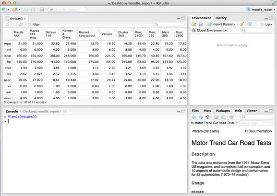Click the Console tab title

[x=12, y=112]
